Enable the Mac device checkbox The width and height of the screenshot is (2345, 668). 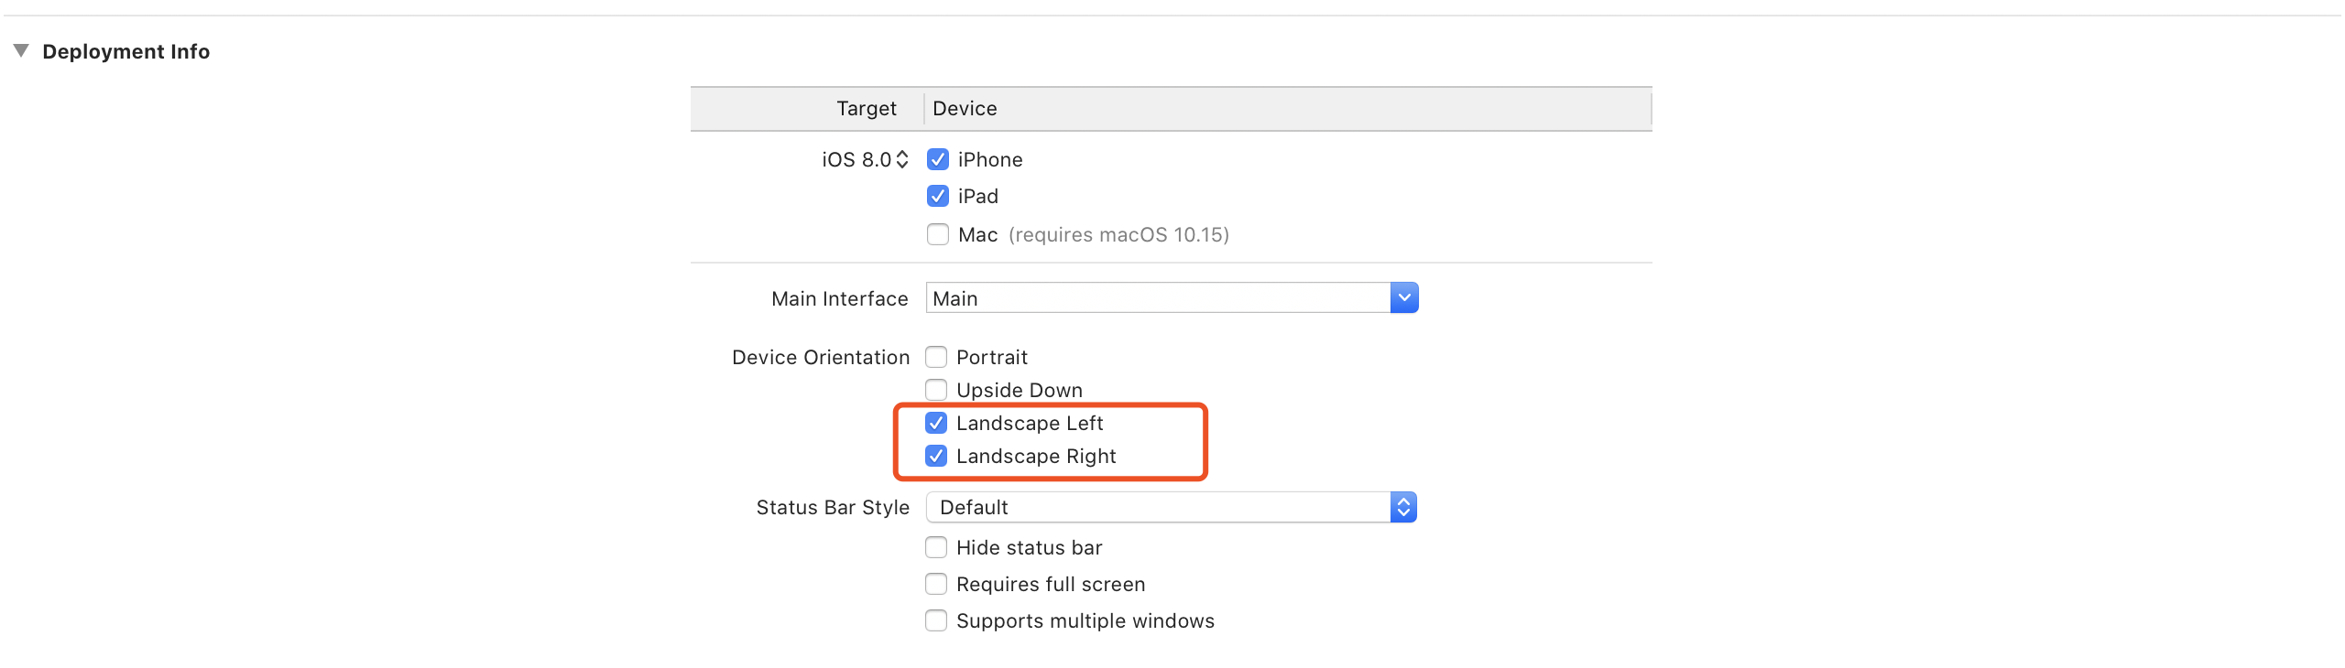tap(937, 234)
